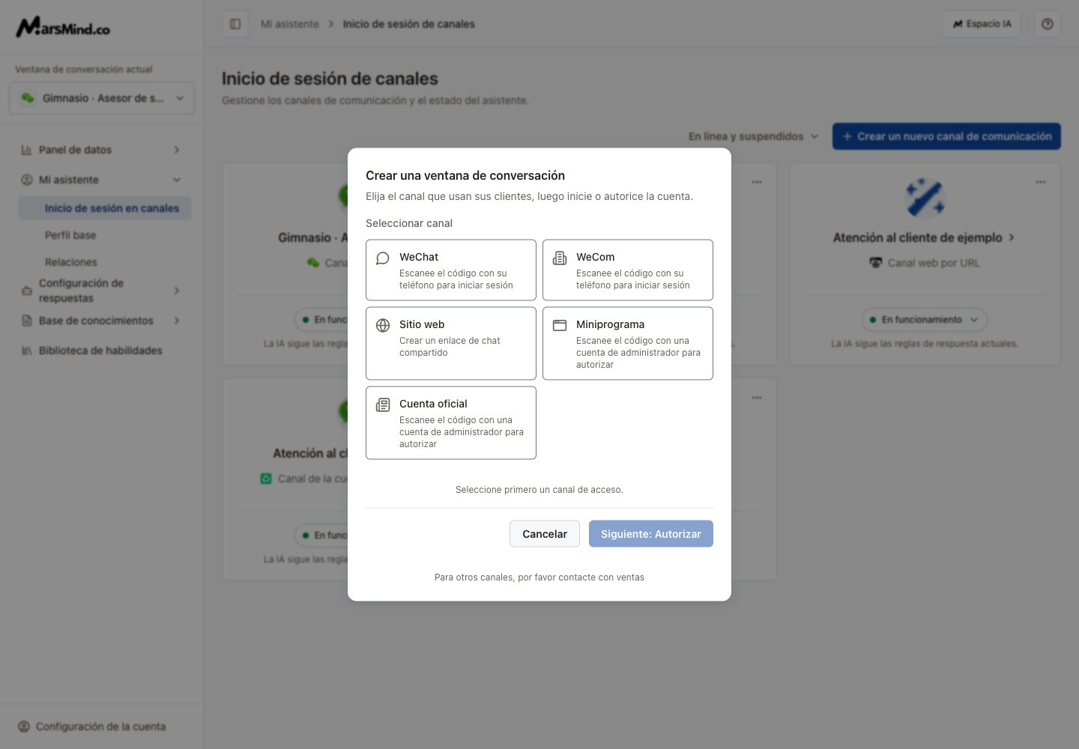Open En línea y suspendidos filter
1079x749 pixels.
click(x=754, y=136)
